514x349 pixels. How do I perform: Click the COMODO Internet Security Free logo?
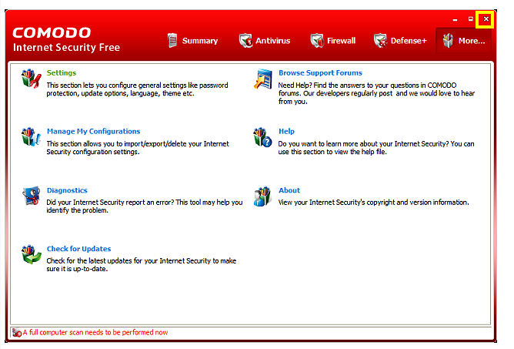66,39
